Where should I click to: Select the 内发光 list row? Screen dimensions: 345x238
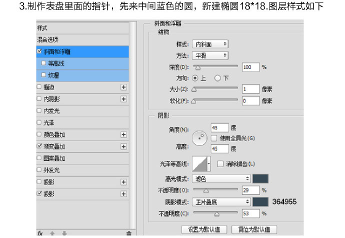click(x=82, y=111)
